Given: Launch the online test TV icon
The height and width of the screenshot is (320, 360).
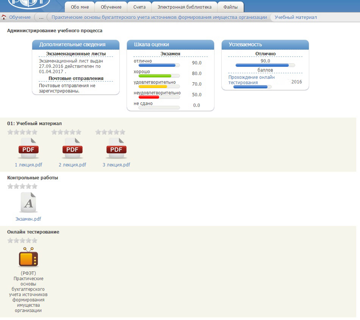Looking at the screenshot, I should [x=28, y=257].
